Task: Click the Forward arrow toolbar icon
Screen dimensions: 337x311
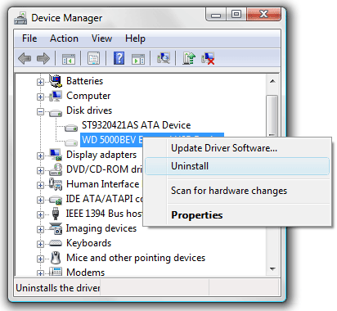Action: [43, 58]
